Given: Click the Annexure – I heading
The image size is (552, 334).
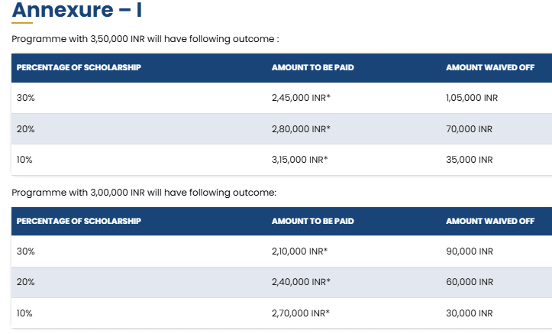Looking at the screenshot, I should pos(77,11).
